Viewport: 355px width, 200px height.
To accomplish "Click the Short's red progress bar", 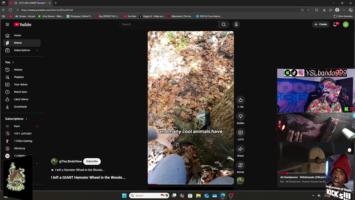I will (191, 184).
